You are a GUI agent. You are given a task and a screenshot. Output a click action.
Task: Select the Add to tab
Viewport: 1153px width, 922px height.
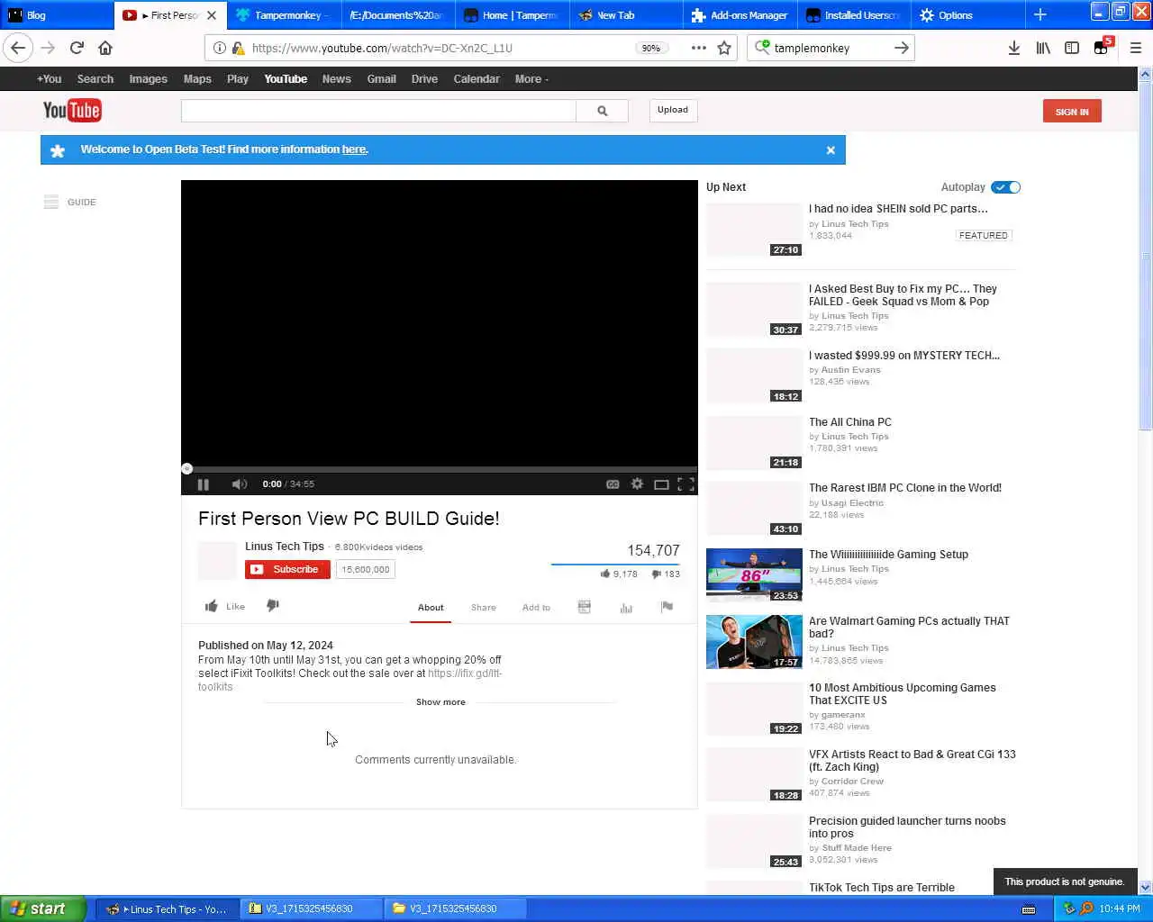click(x=536, y=608)
